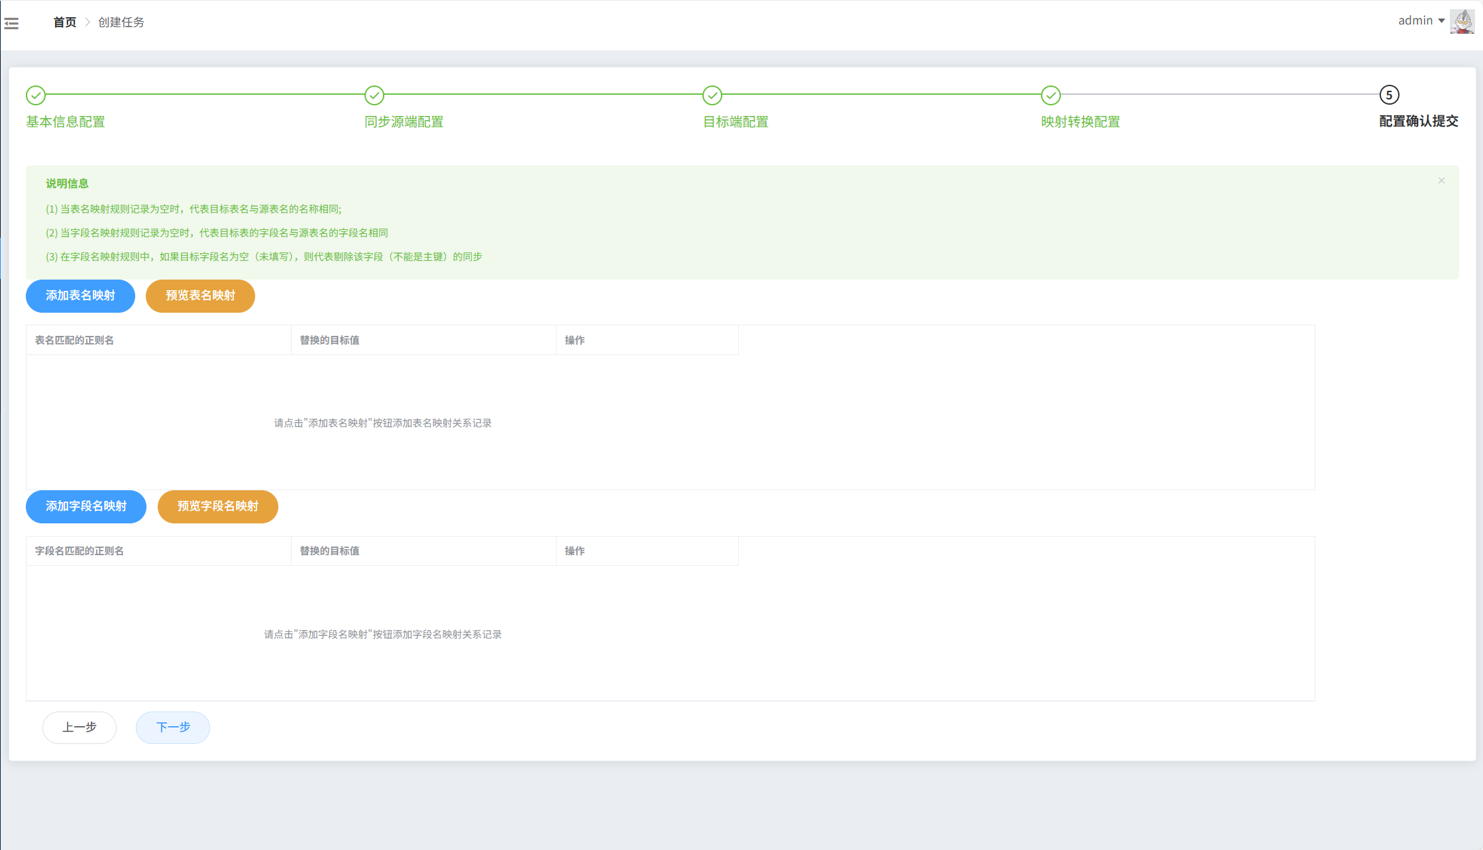Proceed with the 下一步 button

tap(173, 727)
